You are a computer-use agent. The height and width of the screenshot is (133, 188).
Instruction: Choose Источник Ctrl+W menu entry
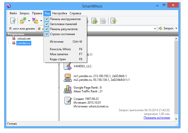65,42
